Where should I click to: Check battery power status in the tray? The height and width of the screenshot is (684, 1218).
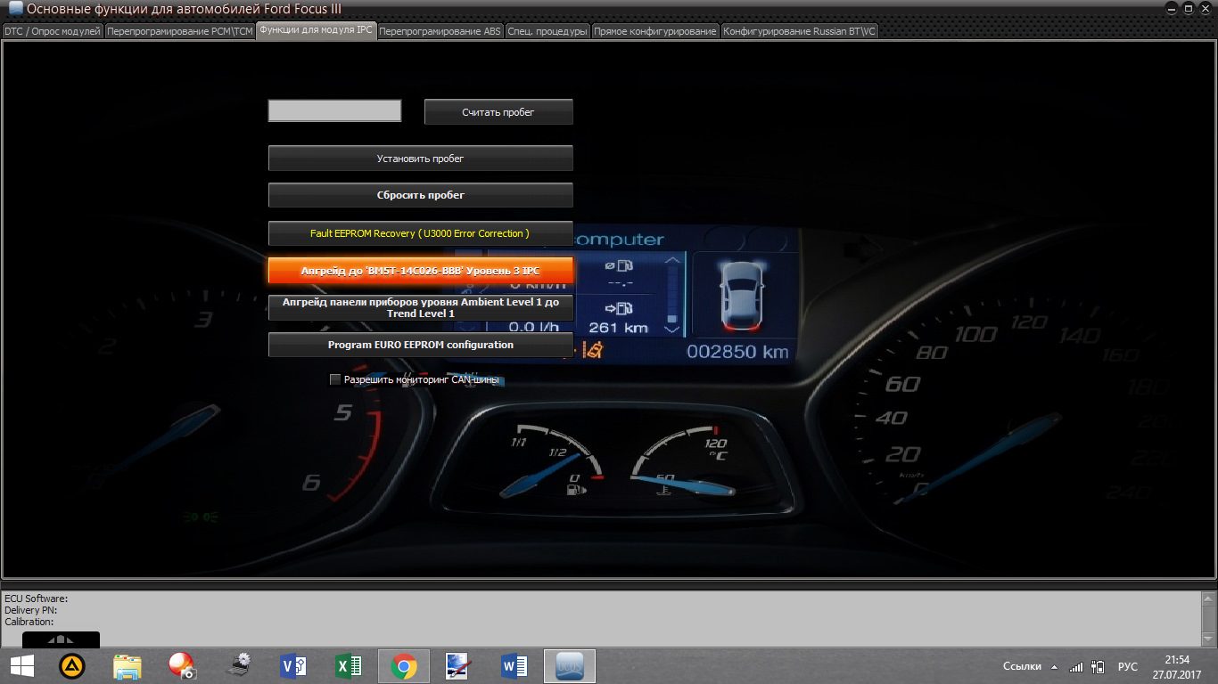click(x=1098, y=666)
